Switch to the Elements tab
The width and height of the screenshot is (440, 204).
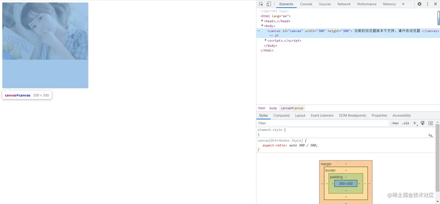pyautogui.click(x=286, y=4)
